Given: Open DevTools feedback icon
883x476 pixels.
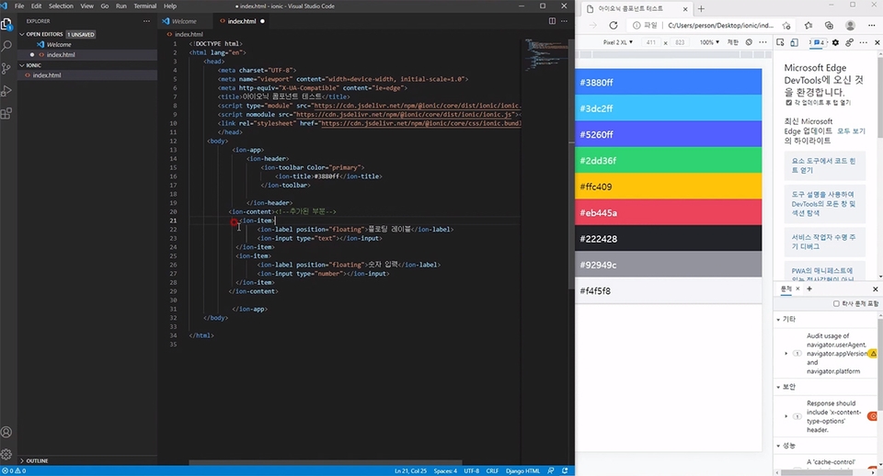Looking at the screenshot, I should tap(849, 42).
